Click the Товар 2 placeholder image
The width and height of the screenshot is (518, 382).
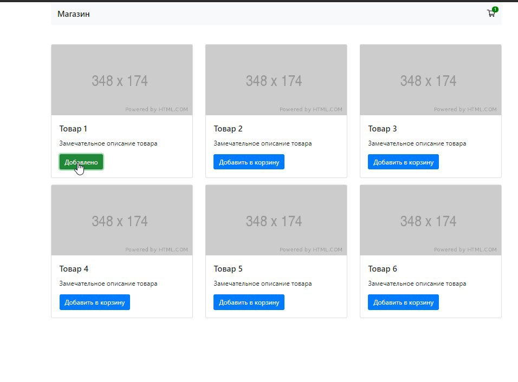276,80
